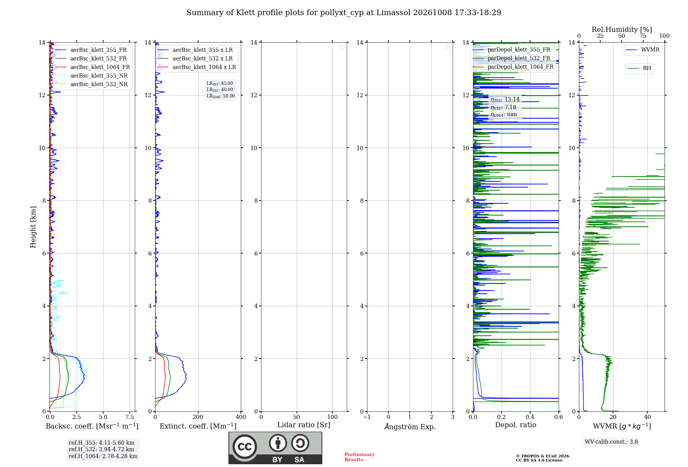Click the η532: 7.18 value
The image size is (688, 467).
pyautogui.click(x=503, y=107)
